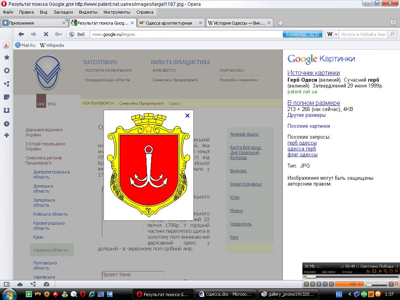This screenshot has width=400, height=300.
Task: Switch to the Одесса архитектурная tab
Action: [171, 23]
